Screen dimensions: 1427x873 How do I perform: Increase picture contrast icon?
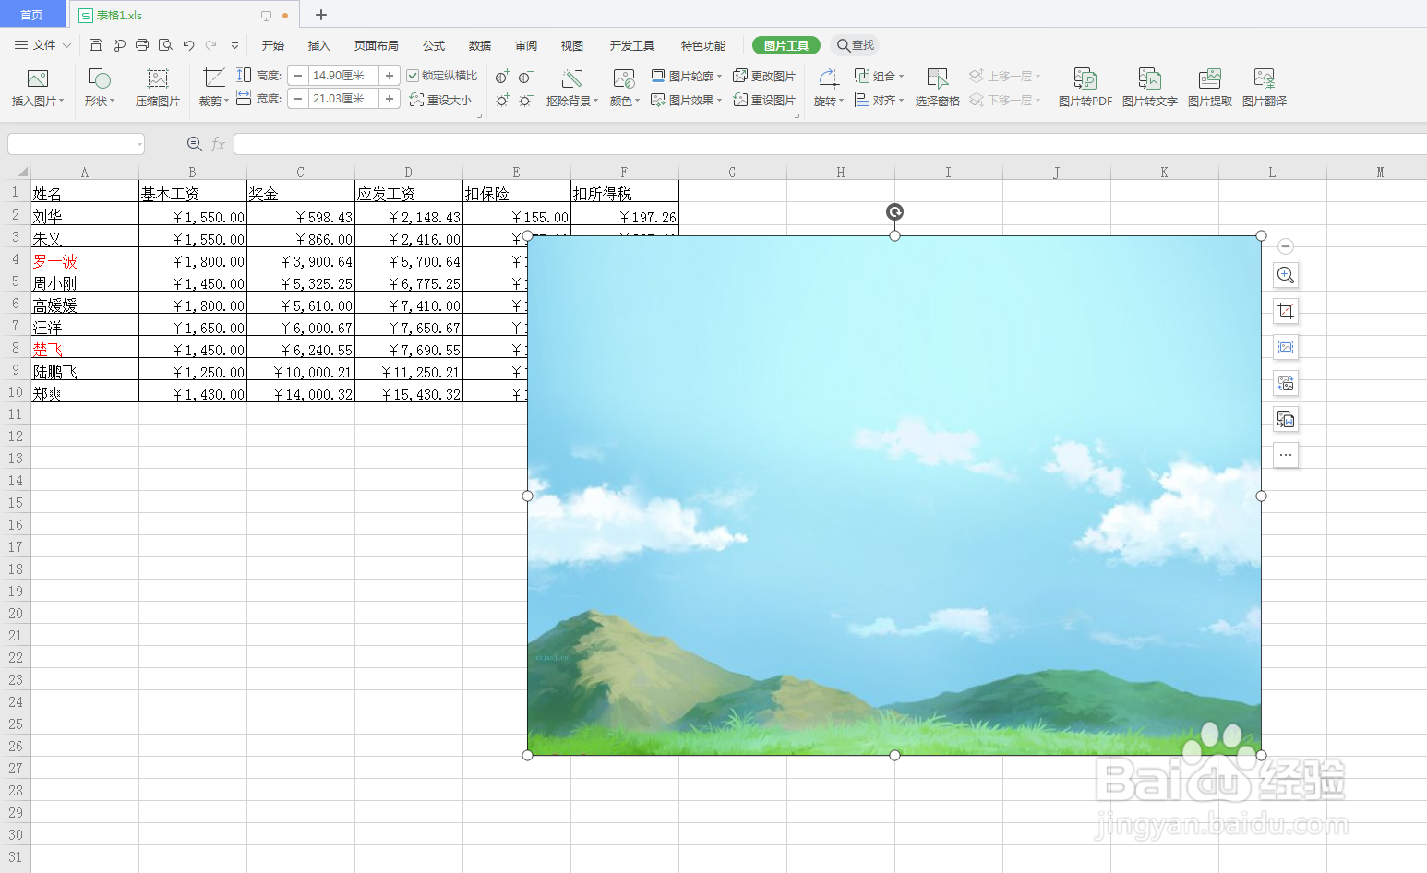[x=503, y=78]
